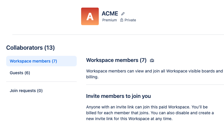Click the Workspace members description paragraph

point(154,74)
